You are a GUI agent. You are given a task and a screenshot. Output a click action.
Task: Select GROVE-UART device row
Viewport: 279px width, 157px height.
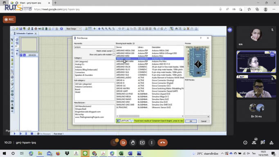pyautogui.click(x=150, y=91)
